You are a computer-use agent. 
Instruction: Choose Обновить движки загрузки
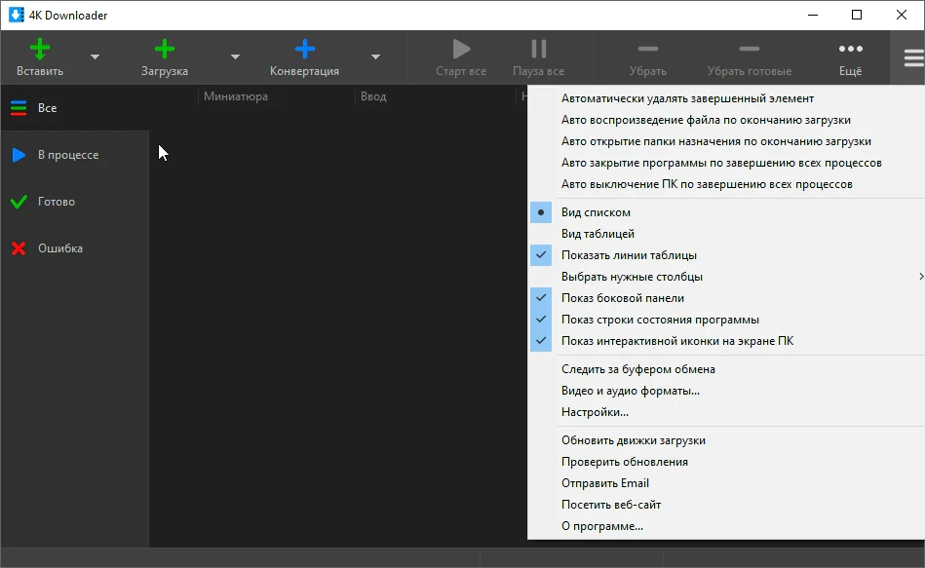click(x=727, y=440)
